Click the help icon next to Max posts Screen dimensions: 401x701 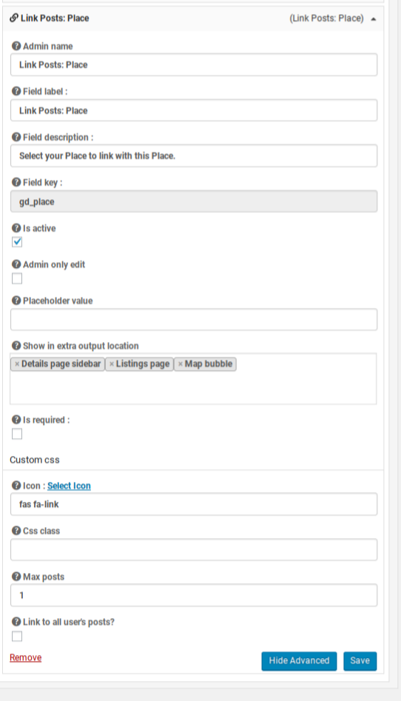coord(16,576)
